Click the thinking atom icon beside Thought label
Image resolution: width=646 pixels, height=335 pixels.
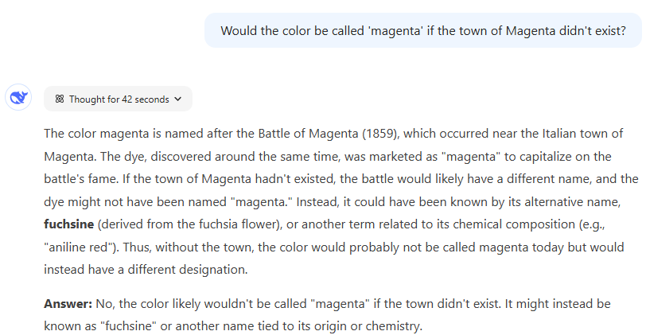pyautogui.click(x=60, y=99)
